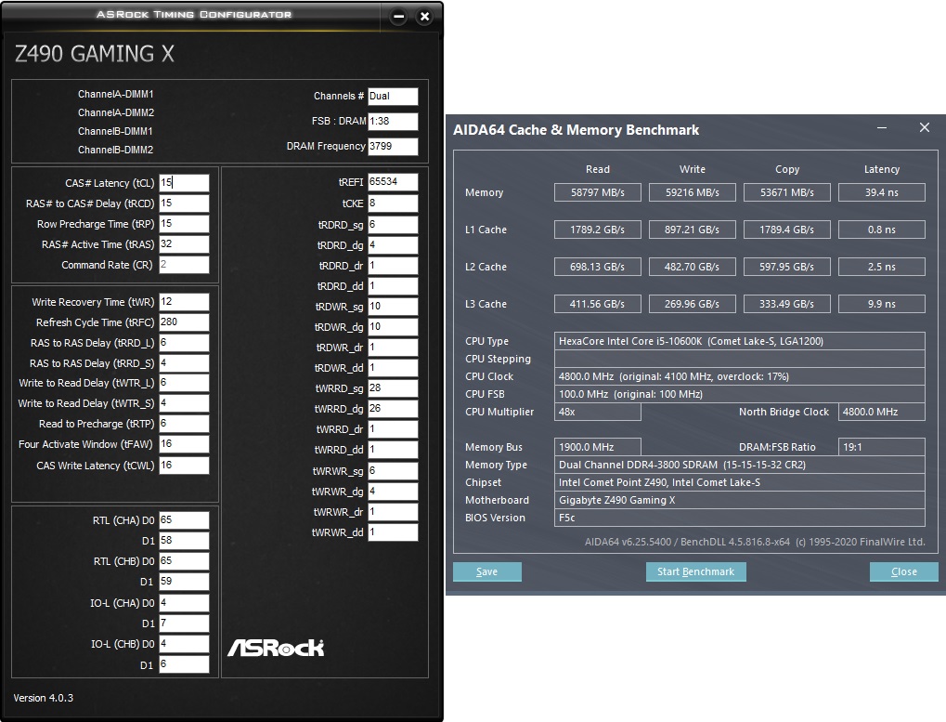Viewport: 946px width, 722px height.
Task: Click the RAS# to CAS# Delay (tRCD) field
Action: [x=184, y=203]
